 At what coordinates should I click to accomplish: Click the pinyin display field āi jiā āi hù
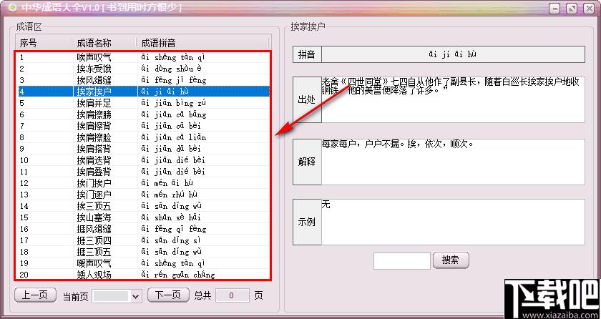pyautogui.click(x=453, y=54)
